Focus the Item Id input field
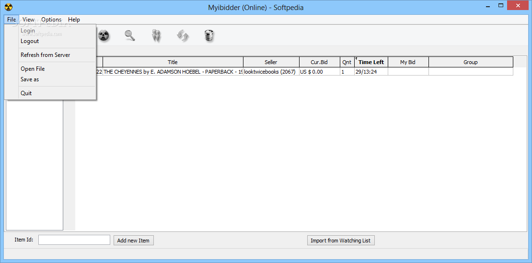This screenshot has height=263, width=532. pyautogui.click(x=74, y=240)
